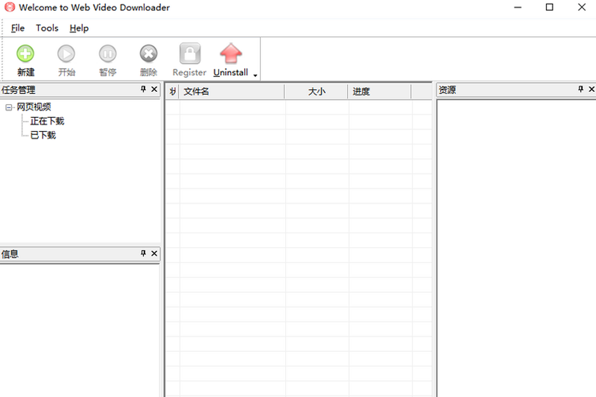Open the Help menu
The image size is (596, 397).
(79, 28)
